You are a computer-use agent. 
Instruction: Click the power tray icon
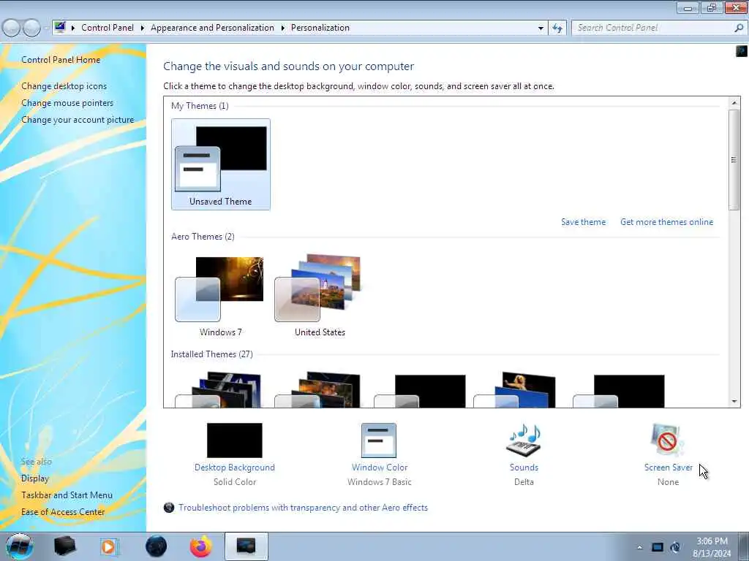point(675,547)
